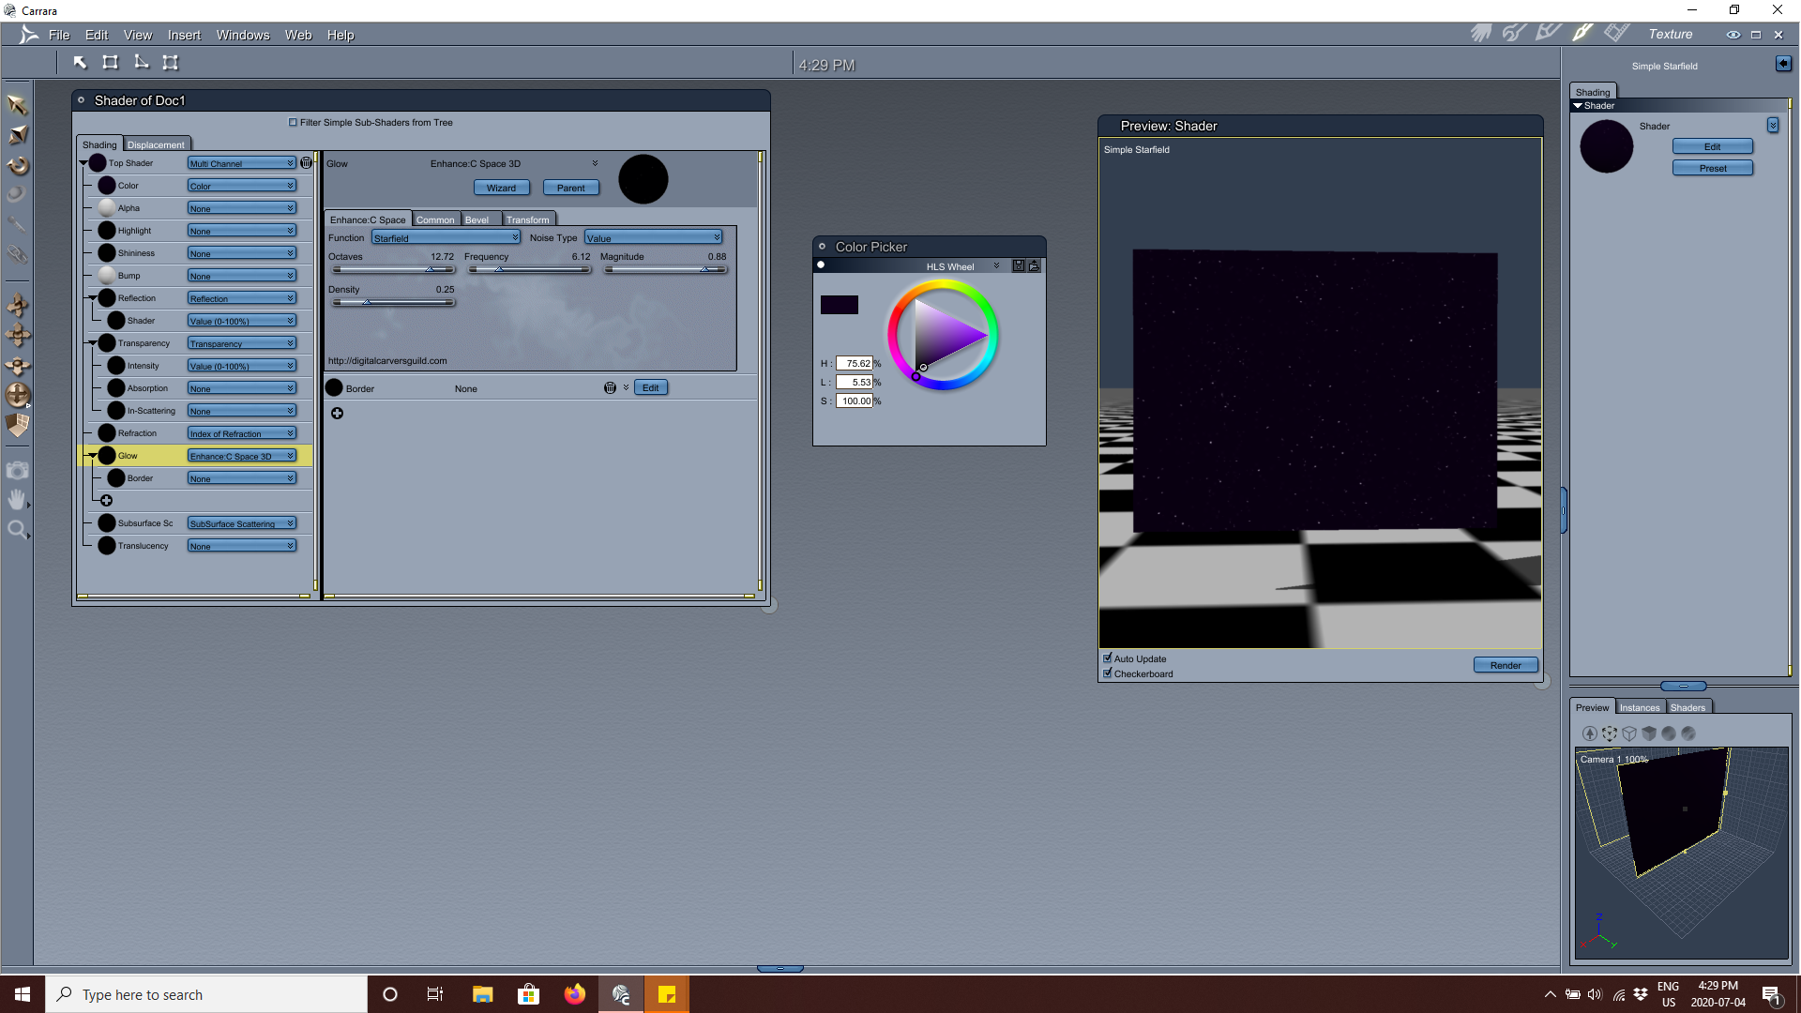Click the plus icon below Border in tree
The height and width of the screenshot is (1013, 1801).
(x=107, y=501)
